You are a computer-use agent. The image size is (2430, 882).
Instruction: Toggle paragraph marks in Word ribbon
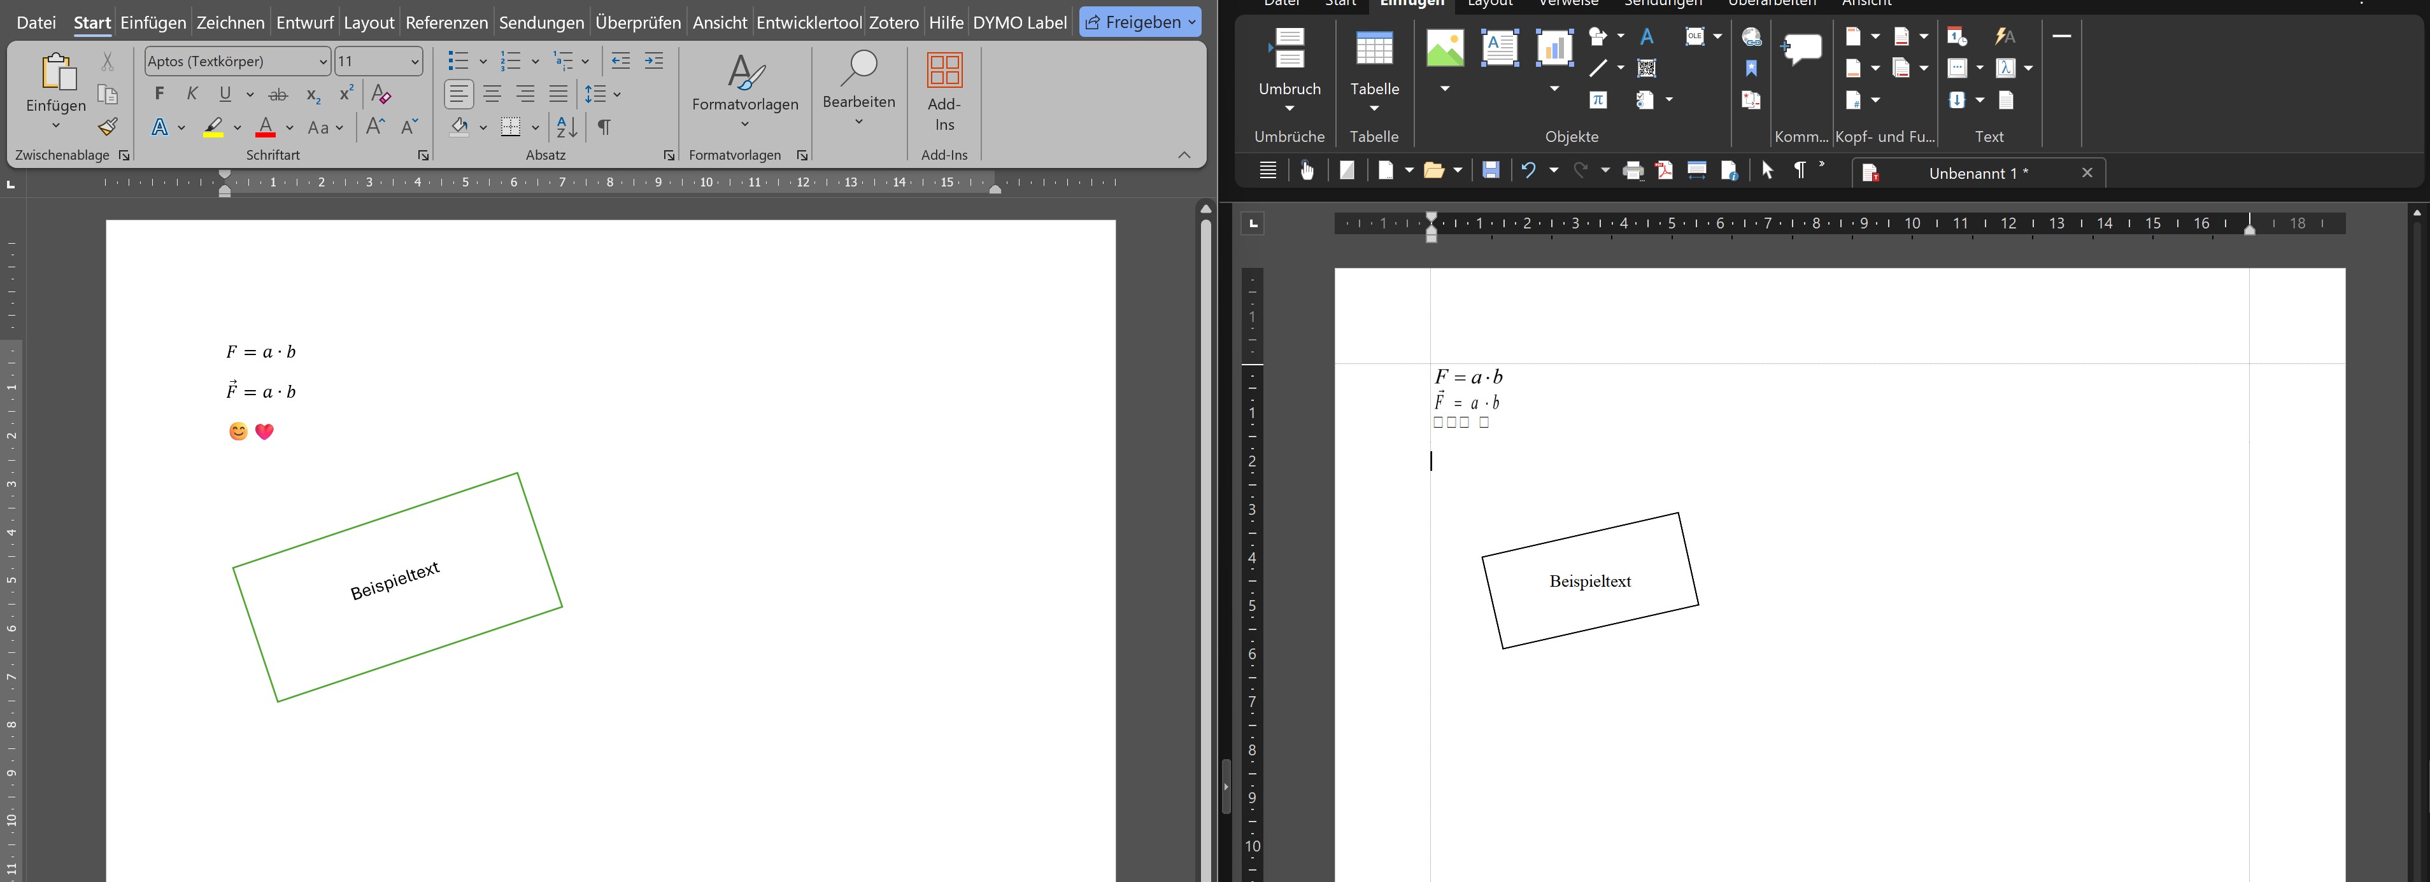[x=605, y=126]
